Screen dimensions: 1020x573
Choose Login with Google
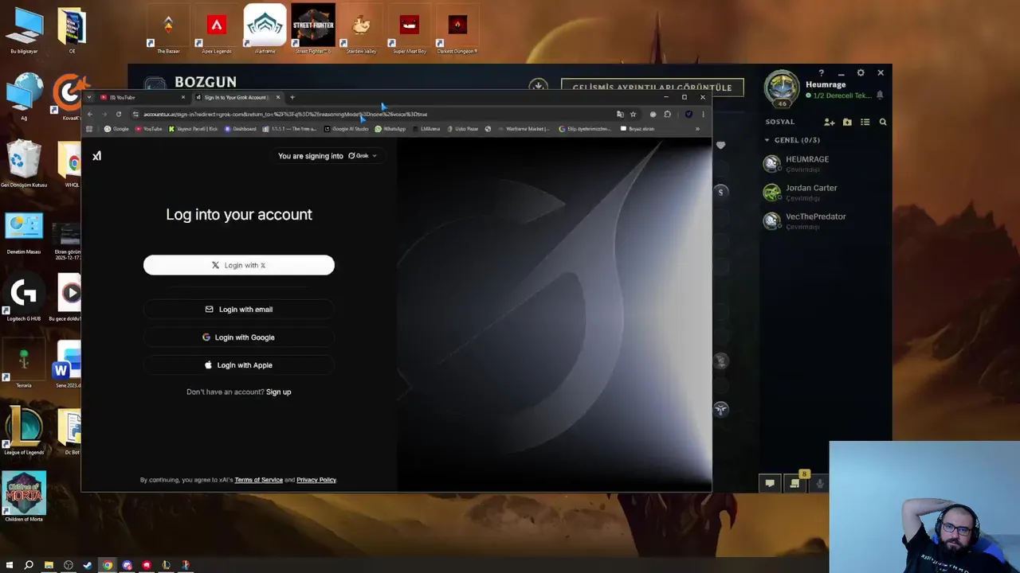(239, 337)
